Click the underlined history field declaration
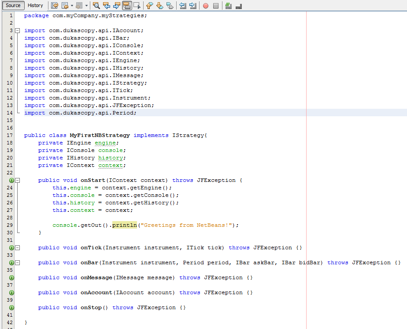Viewport: 407px width, 329px height. coord(110,158)
